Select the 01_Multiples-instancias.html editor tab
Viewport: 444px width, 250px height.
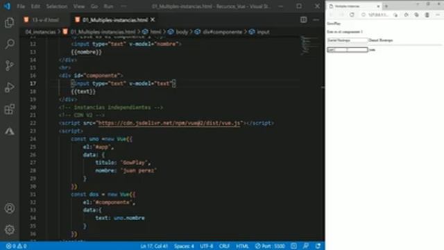(x=114, y=20)
